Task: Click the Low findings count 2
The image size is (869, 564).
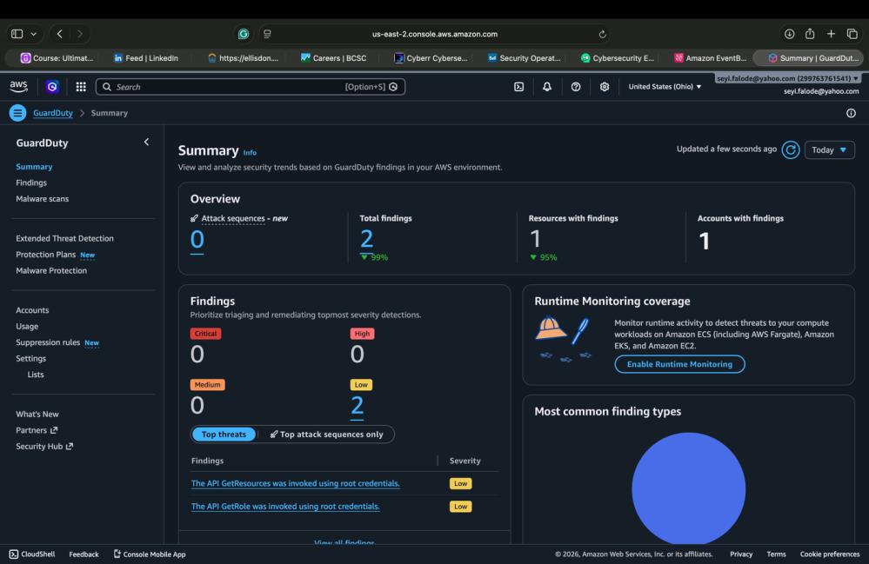Action: tap(357, 406)
